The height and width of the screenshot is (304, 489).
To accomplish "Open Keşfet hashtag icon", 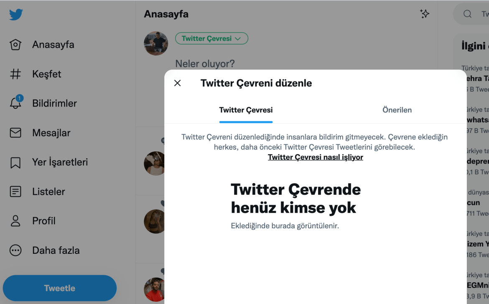I will coord(15,74).
